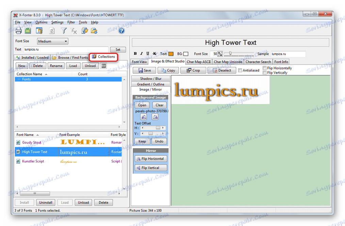Toggle Bold text formatting

click(x=135, y=54)
